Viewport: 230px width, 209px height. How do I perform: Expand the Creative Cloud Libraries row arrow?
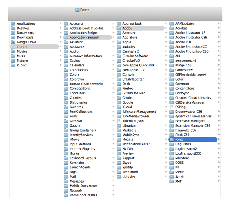coord(219,97)
